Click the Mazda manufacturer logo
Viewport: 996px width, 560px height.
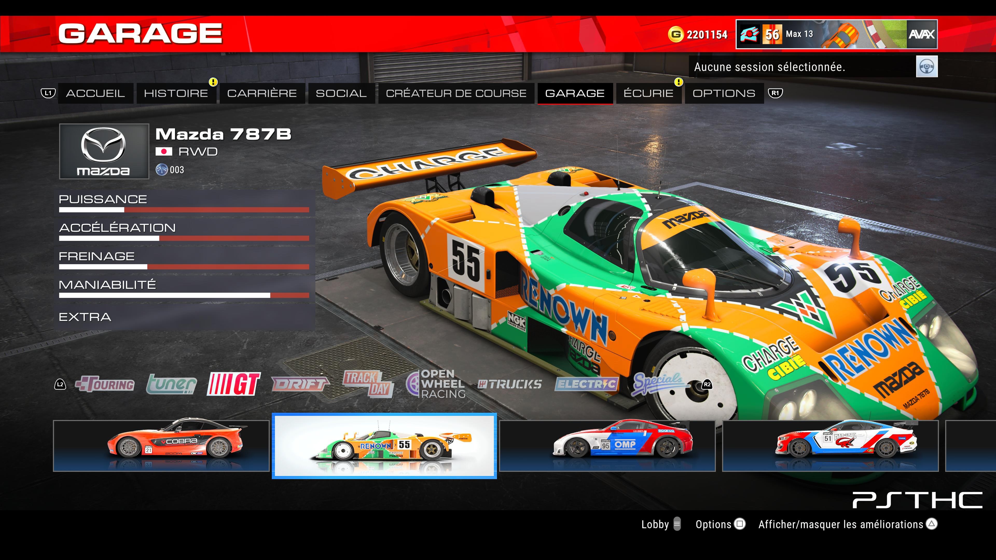point(104,151)
